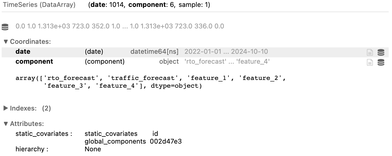Viewport: 392px width, 156px height.
Task: Show attributes for the date coordinate
Action: pos(370,52)
